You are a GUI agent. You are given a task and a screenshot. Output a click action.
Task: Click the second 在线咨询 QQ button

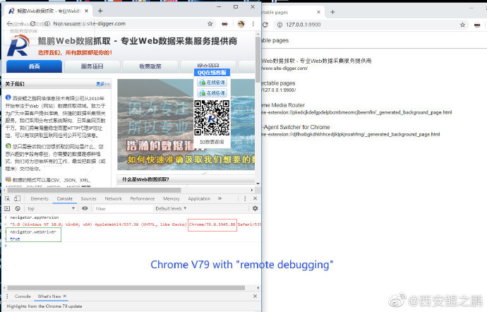212,93
